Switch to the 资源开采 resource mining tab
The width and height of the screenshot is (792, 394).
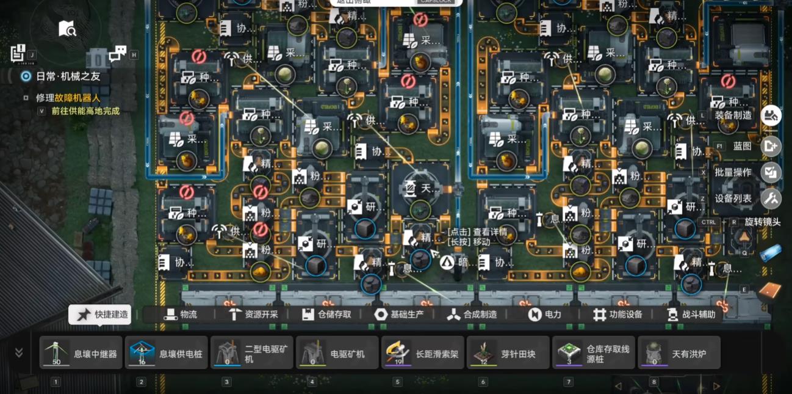(x=253, y=315)
